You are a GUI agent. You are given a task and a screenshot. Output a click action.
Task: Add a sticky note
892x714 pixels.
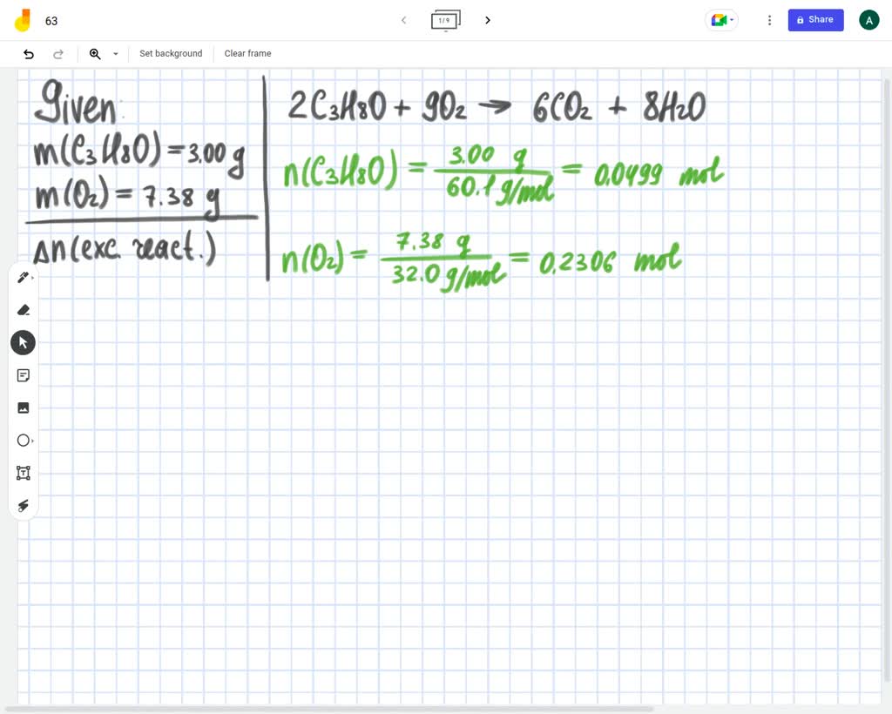[24, 375]
